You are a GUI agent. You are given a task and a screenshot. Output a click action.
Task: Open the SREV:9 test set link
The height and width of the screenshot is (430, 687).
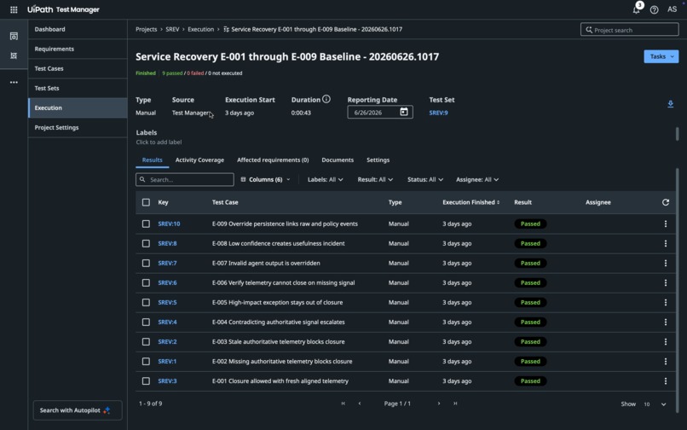[438, 113]
